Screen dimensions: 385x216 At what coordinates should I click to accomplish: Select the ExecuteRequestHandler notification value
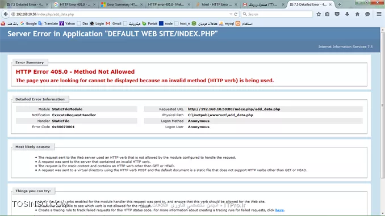click(x=74, y=115)
